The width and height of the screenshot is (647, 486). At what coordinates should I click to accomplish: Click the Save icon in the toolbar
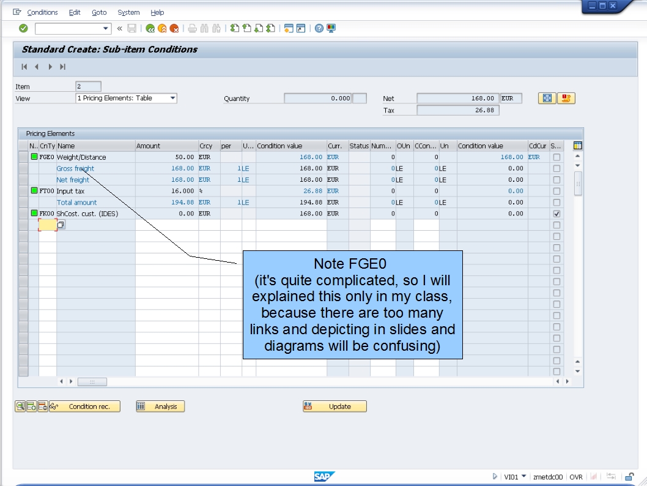131,27
